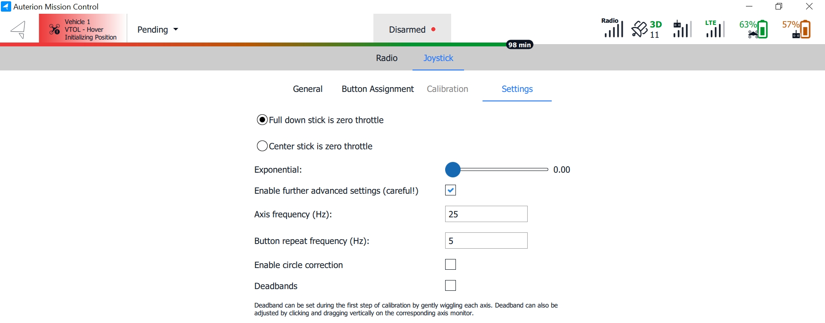The height and width of the screenshot is (323, 825).
Task: Open the Vehicle 1 VTOL status indicator
Action: click(83, 29)
